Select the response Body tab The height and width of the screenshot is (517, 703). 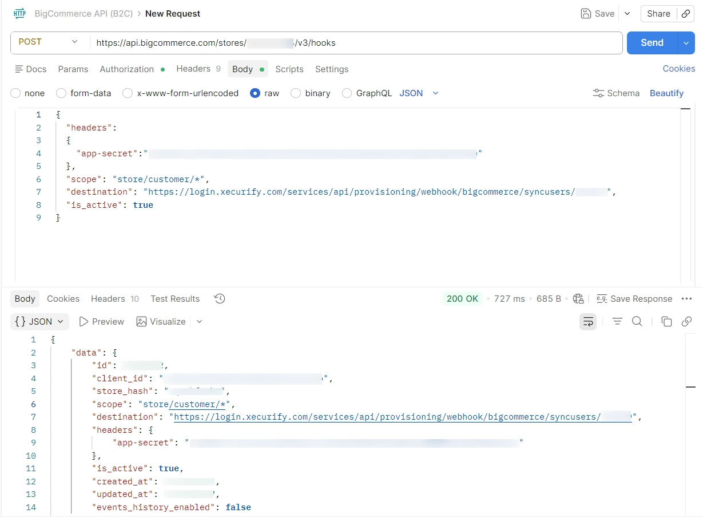tap(25, 299)
